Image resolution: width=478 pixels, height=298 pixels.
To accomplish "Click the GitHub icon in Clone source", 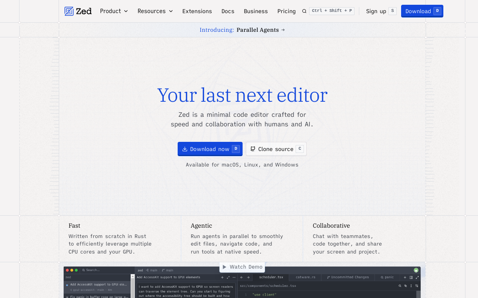I will (253, 149).
